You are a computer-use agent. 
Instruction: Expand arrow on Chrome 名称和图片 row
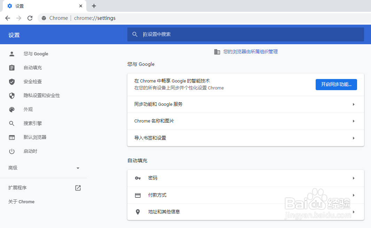[354, 121]
